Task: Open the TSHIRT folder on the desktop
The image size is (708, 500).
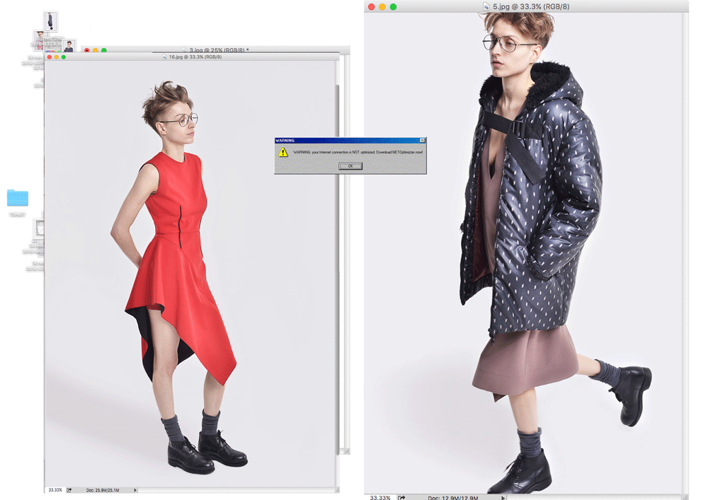Action: pyautogui.click(x=18, y=199)
